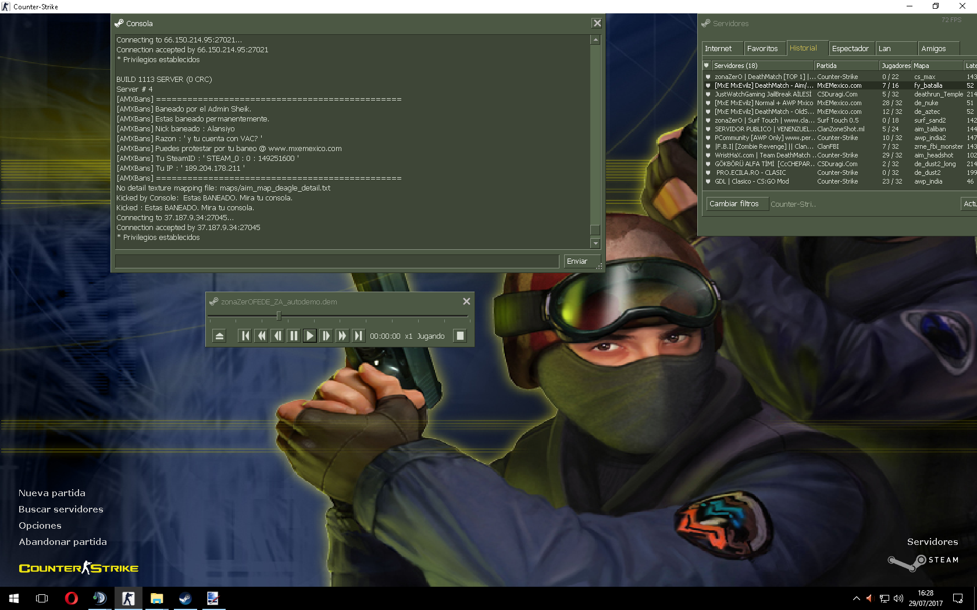Click the eject/load demo button in demo player
This screenshot has height=610, width=977.
[x=219, y=336]
